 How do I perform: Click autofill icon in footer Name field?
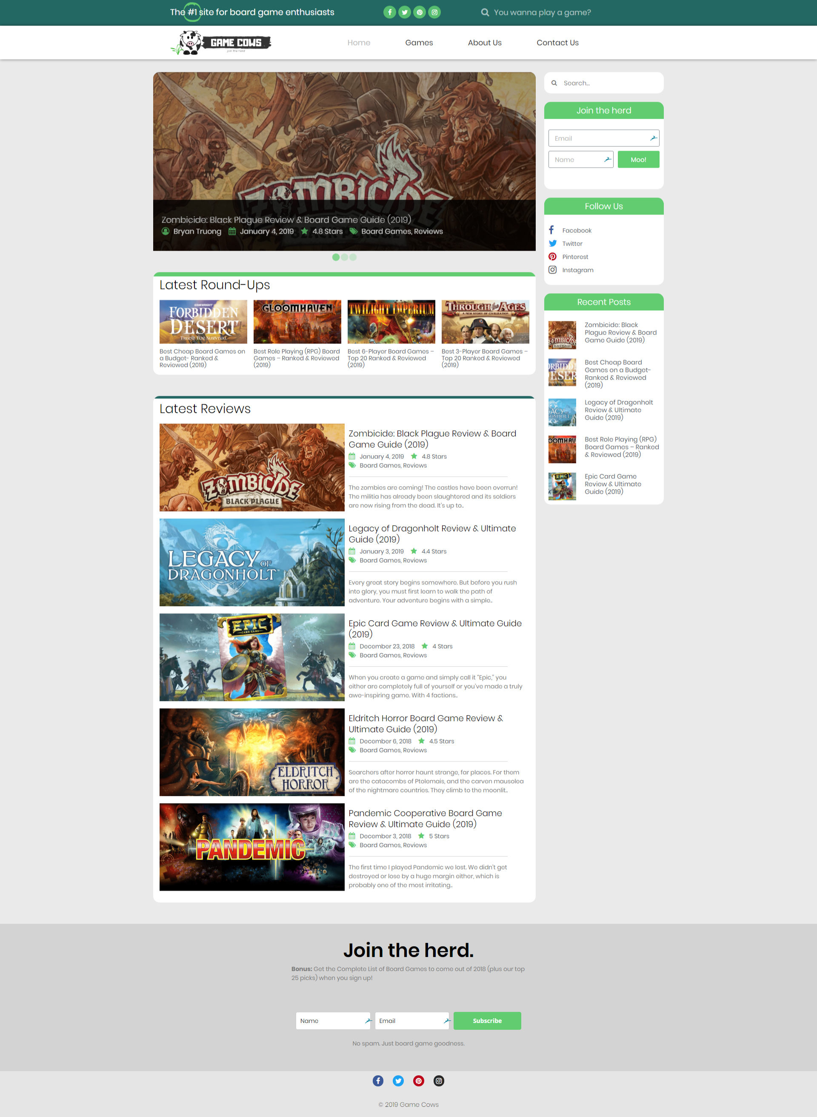(x=368, y=1020)
